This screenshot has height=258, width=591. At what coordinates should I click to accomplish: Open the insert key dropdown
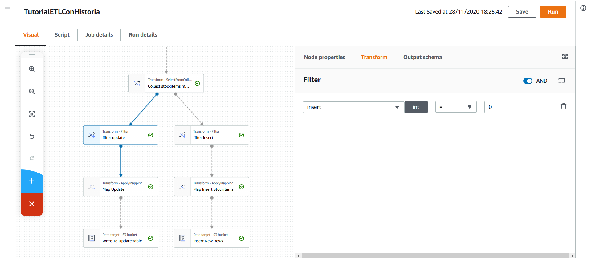pyautogui.click(x=353, y=107)
